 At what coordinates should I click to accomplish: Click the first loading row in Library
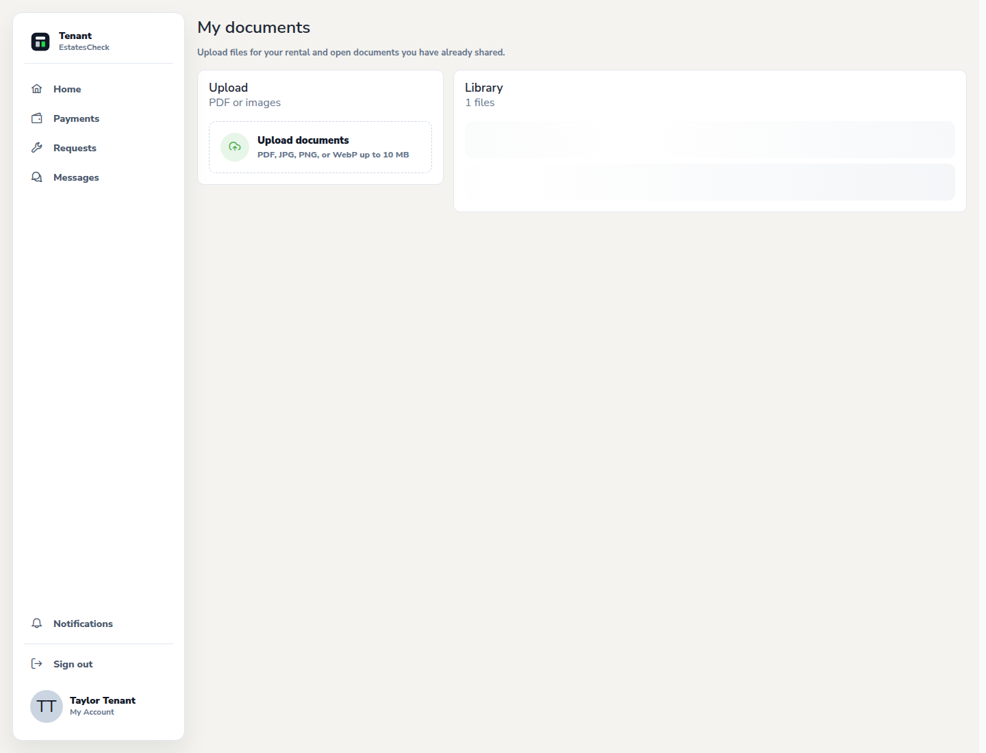coord(710,140)
